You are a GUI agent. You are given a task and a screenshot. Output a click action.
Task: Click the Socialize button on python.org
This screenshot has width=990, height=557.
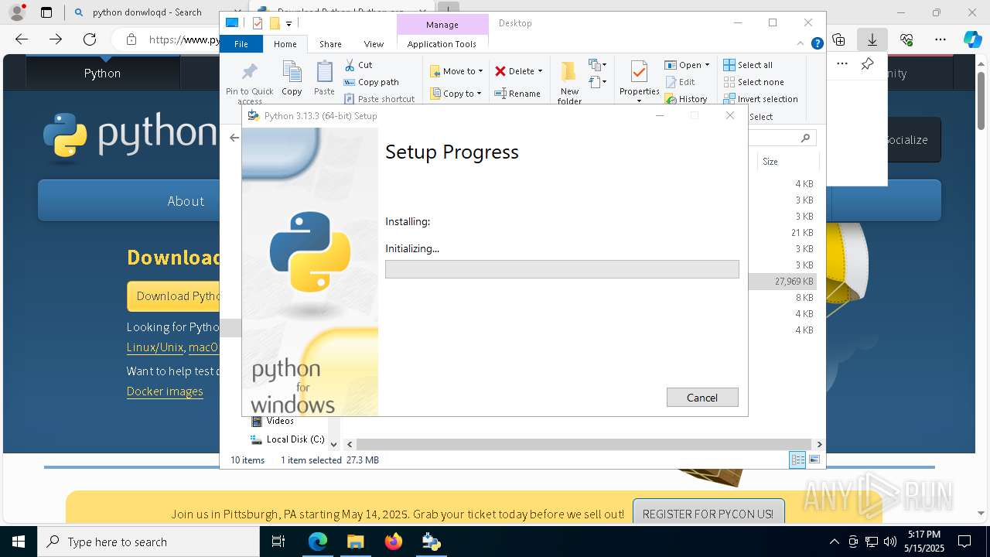pyautogui.click(x=913, y=140)
